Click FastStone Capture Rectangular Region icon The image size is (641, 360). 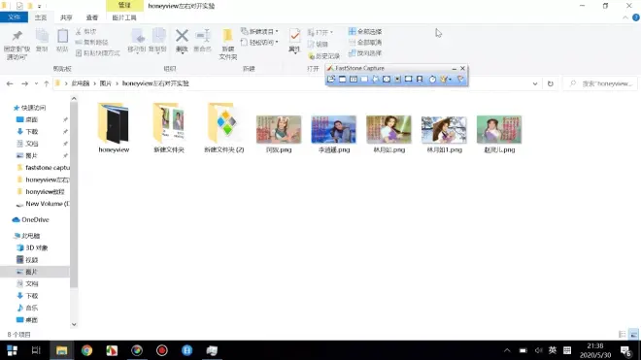(364, 80)
